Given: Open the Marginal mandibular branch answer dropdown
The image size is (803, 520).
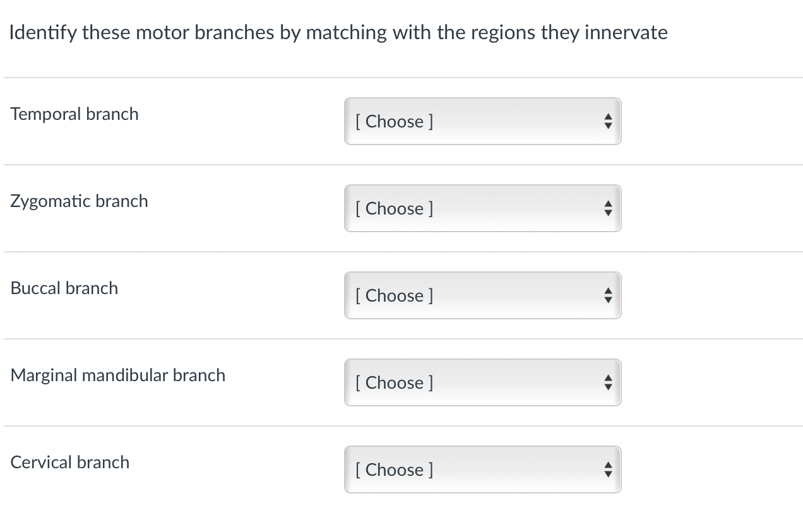Looking at the screenshot, I should [x=483, y=382].
